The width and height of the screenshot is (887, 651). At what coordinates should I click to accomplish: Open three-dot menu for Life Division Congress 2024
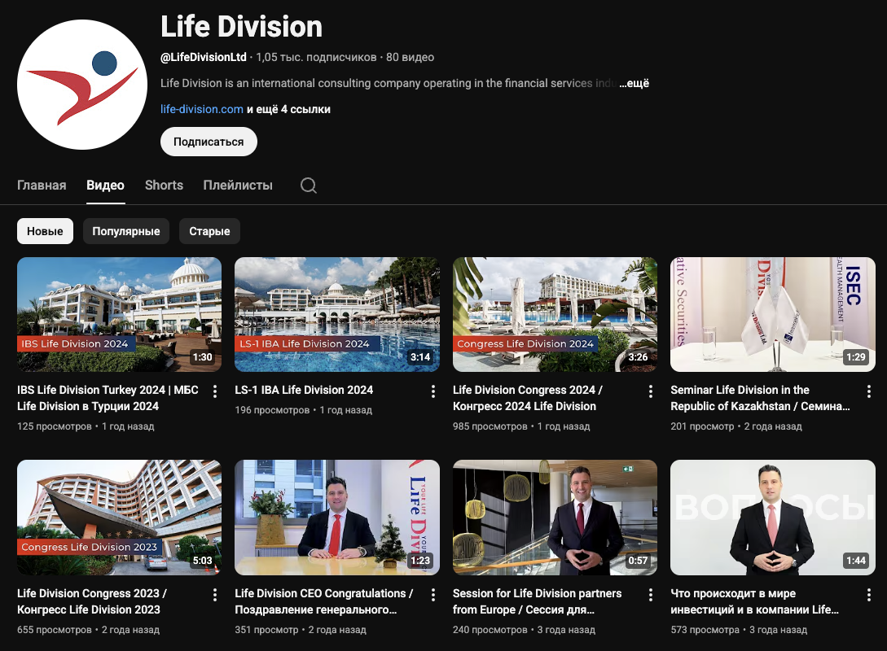[651, 391]
